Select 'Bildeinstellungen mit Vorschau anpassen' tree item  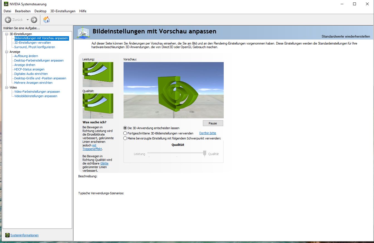click(x=41, y=38)
